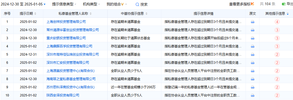
Task: Open PDF original for 上海源熹投资管理中心 row
Action: point(252,71)
